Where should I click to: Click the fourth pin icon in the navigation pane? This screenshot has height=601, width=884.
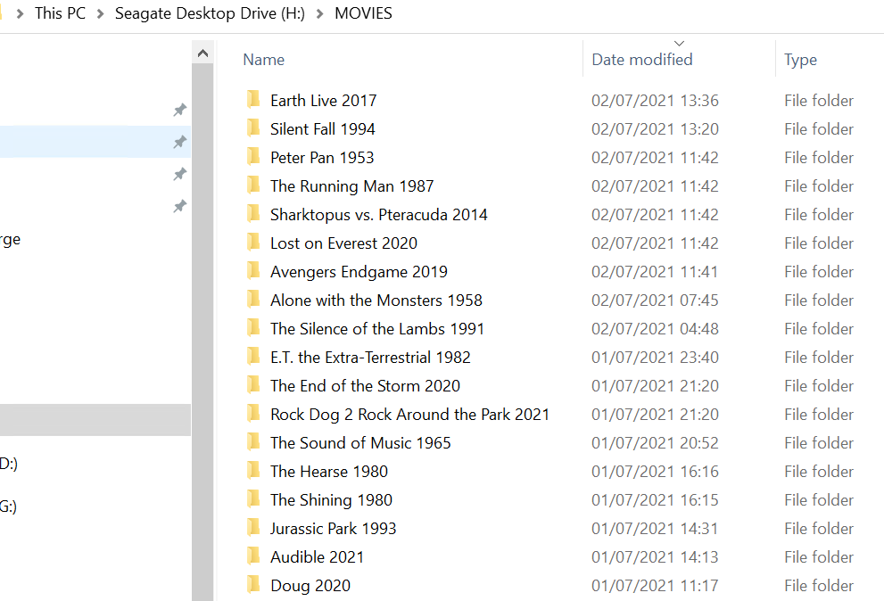pos(179,206)
